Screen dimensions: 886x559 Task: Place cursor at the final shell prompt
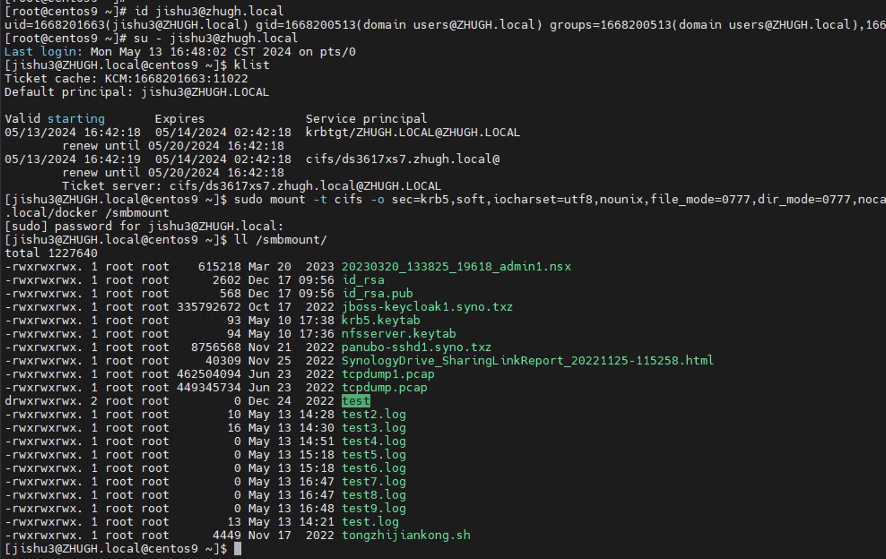[238, 549]
